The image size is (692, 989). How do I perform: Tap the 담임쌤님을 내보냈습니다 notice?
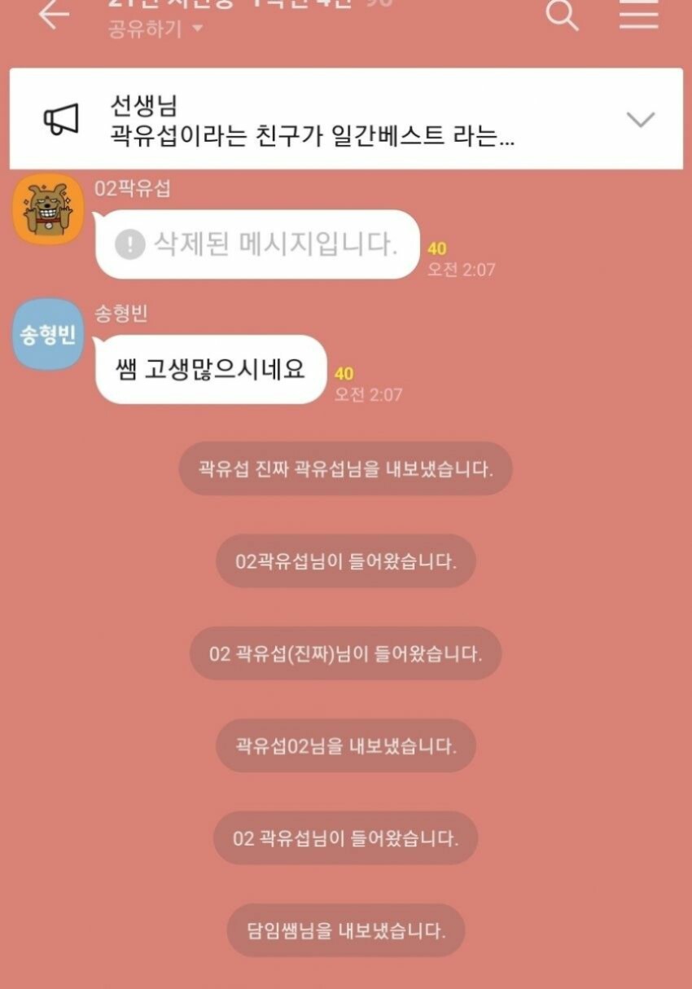345,930
